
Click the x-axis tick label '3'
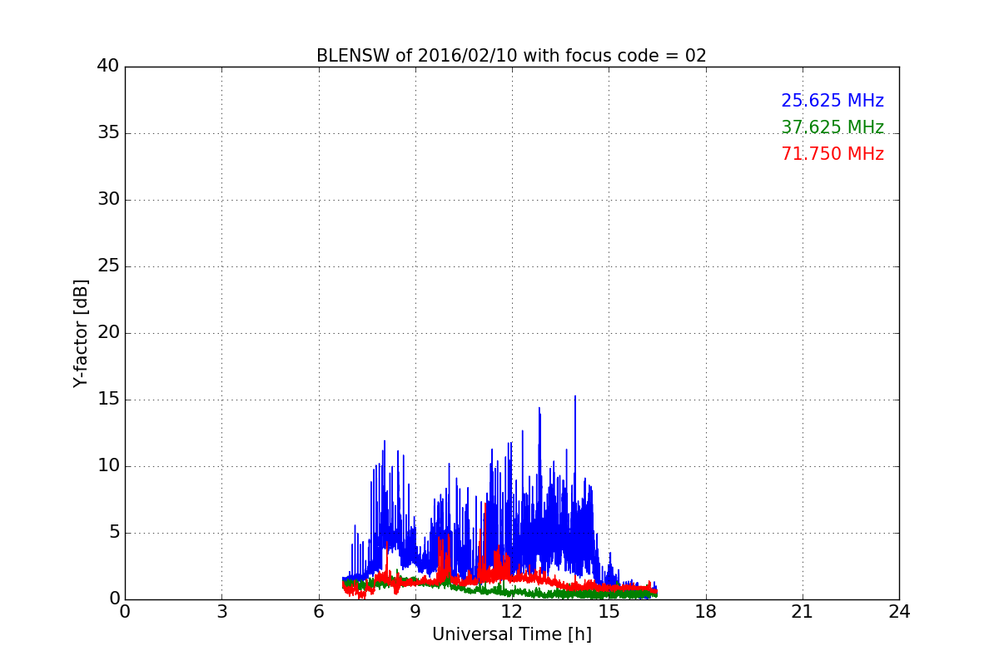[221, 612]
